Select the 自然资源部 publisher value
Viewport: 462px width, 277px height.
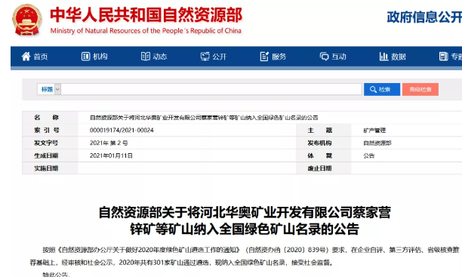(x=377, y=143)
